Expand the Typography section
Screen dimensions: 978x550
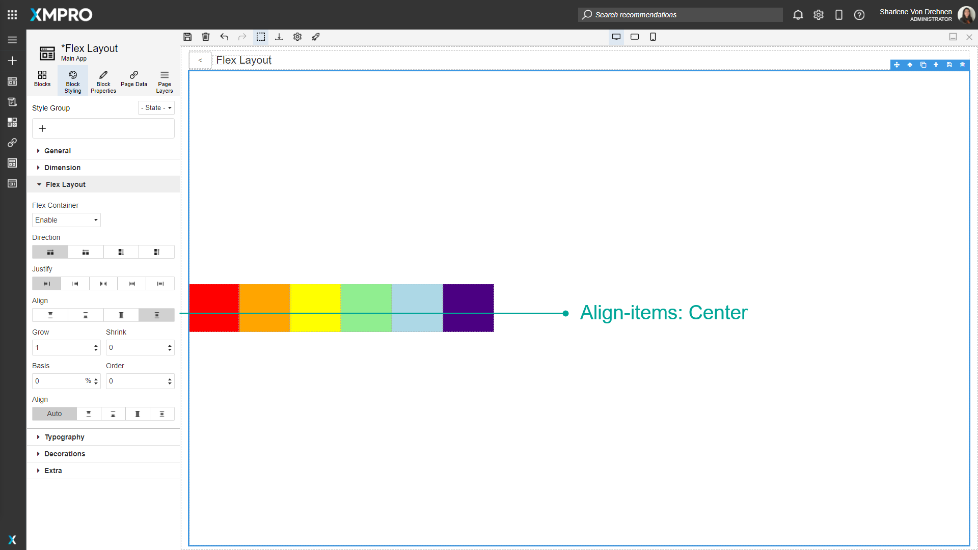tap(64, 436)
